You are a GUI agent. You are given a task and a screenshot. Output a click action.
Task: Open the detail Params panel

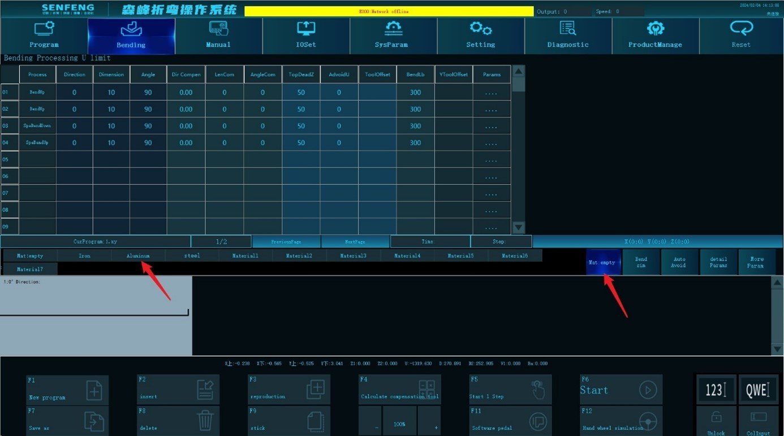(x=718, y=262)
